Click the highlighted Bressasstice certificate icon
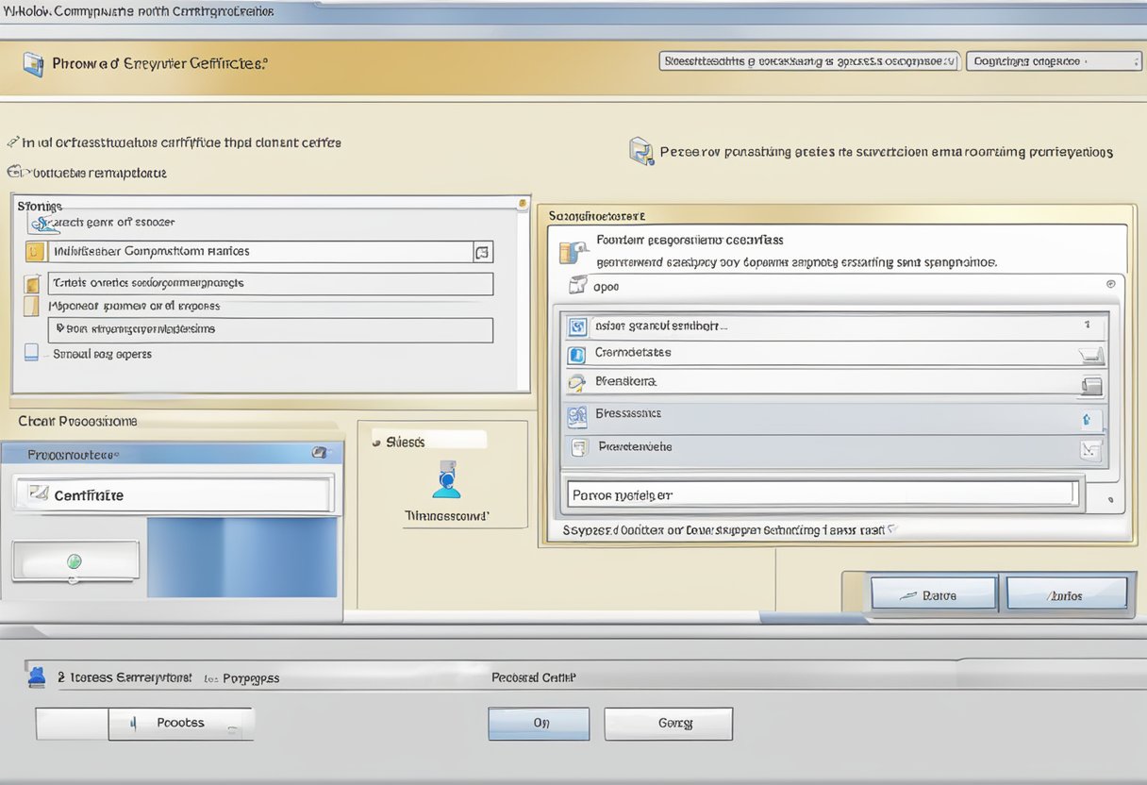Viewport: 1147px width, 785px height. click(x=580, y=414)
